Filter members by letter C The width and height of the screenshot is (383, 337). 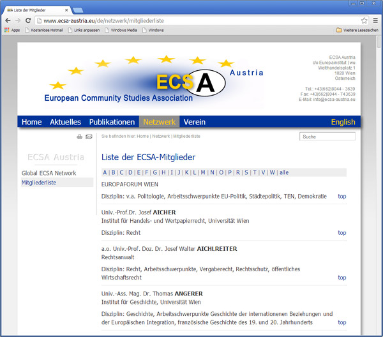click(x=121, y=172)
